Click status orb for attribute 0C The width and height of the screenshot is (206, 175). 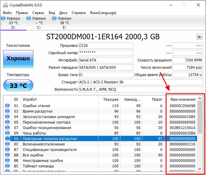7,144
